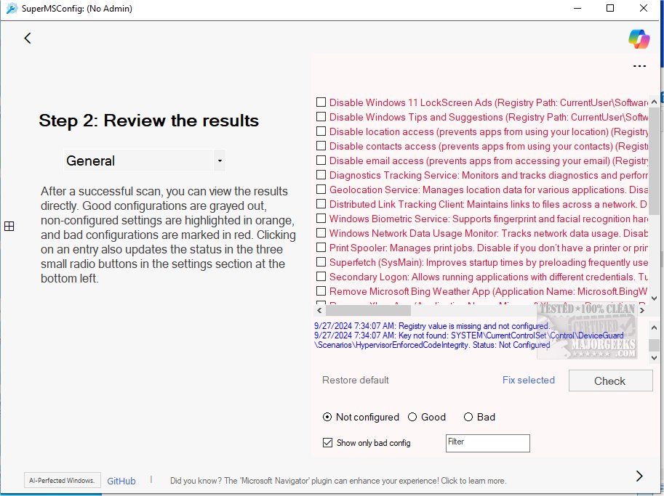Check Print Spooler entry
This screenshot has height=496, width=664.
(321, 248)
